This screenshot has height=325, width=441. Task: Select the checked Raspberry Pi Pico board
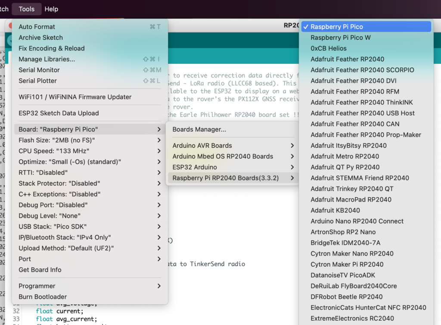(366, 27)
